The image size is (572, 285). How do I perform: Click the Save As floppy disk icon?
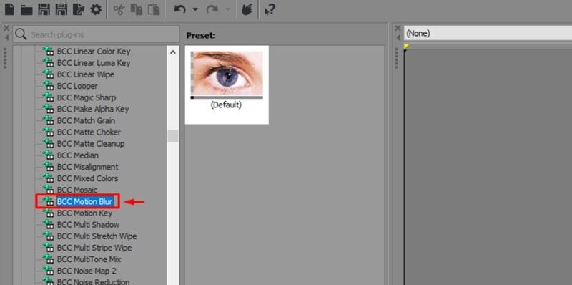[61, 9]
